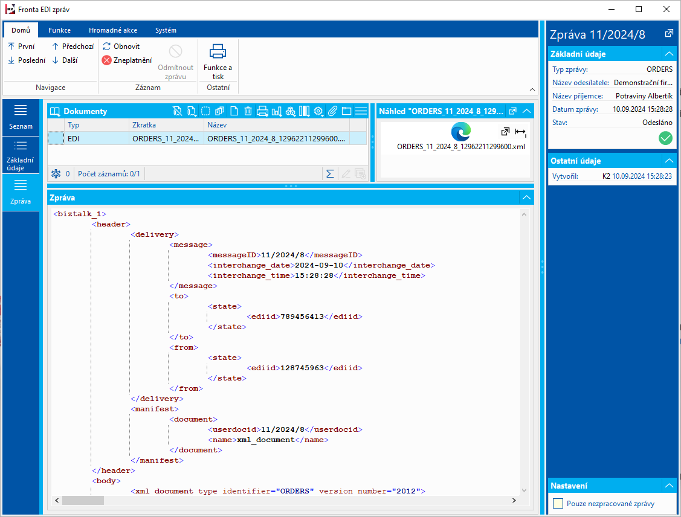
Task: Open the Zpráva section in the left sidebar
Action: pos(21,193)
